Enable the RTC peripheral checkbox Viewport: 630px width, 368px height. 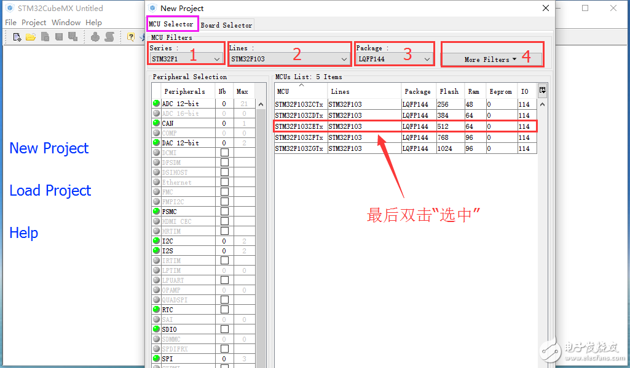coord(224,310)
